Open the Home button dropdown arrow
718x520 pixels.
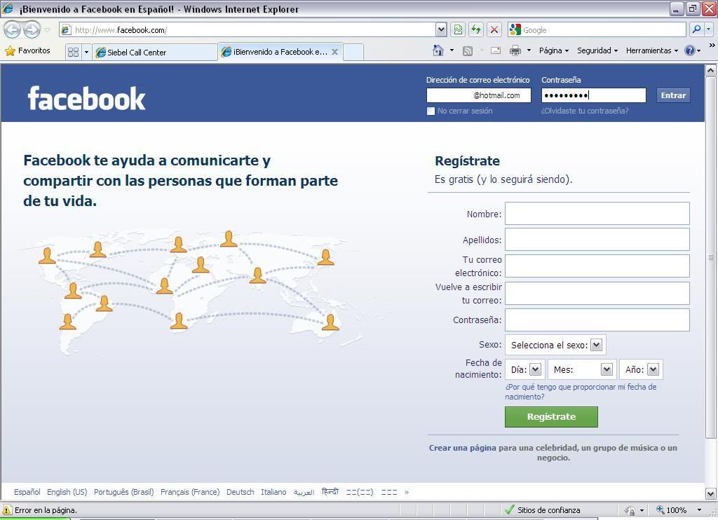click(452, 50)
